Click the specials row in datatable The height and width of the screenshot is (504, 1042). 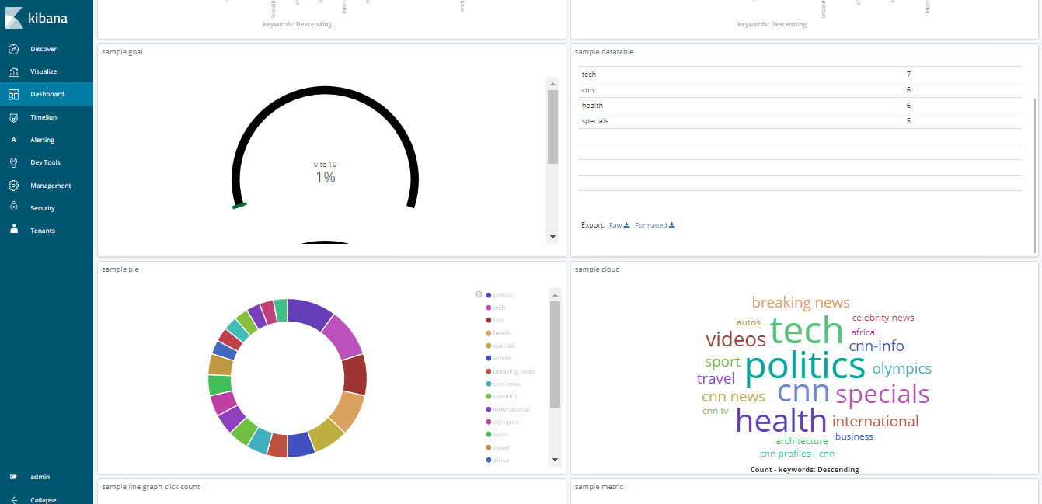tap(800, 121)
